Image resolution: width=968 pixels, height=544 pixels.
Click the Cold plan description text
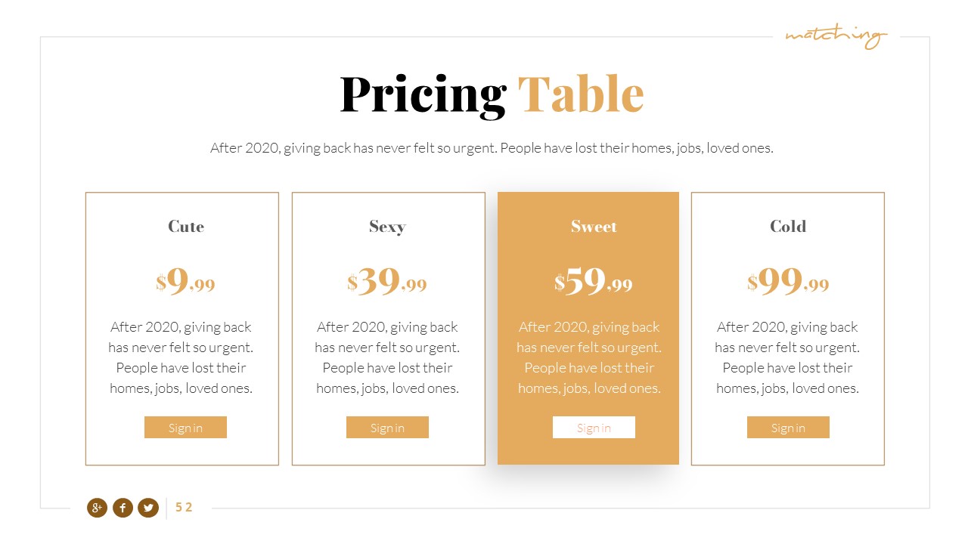(x=787, y=357)
